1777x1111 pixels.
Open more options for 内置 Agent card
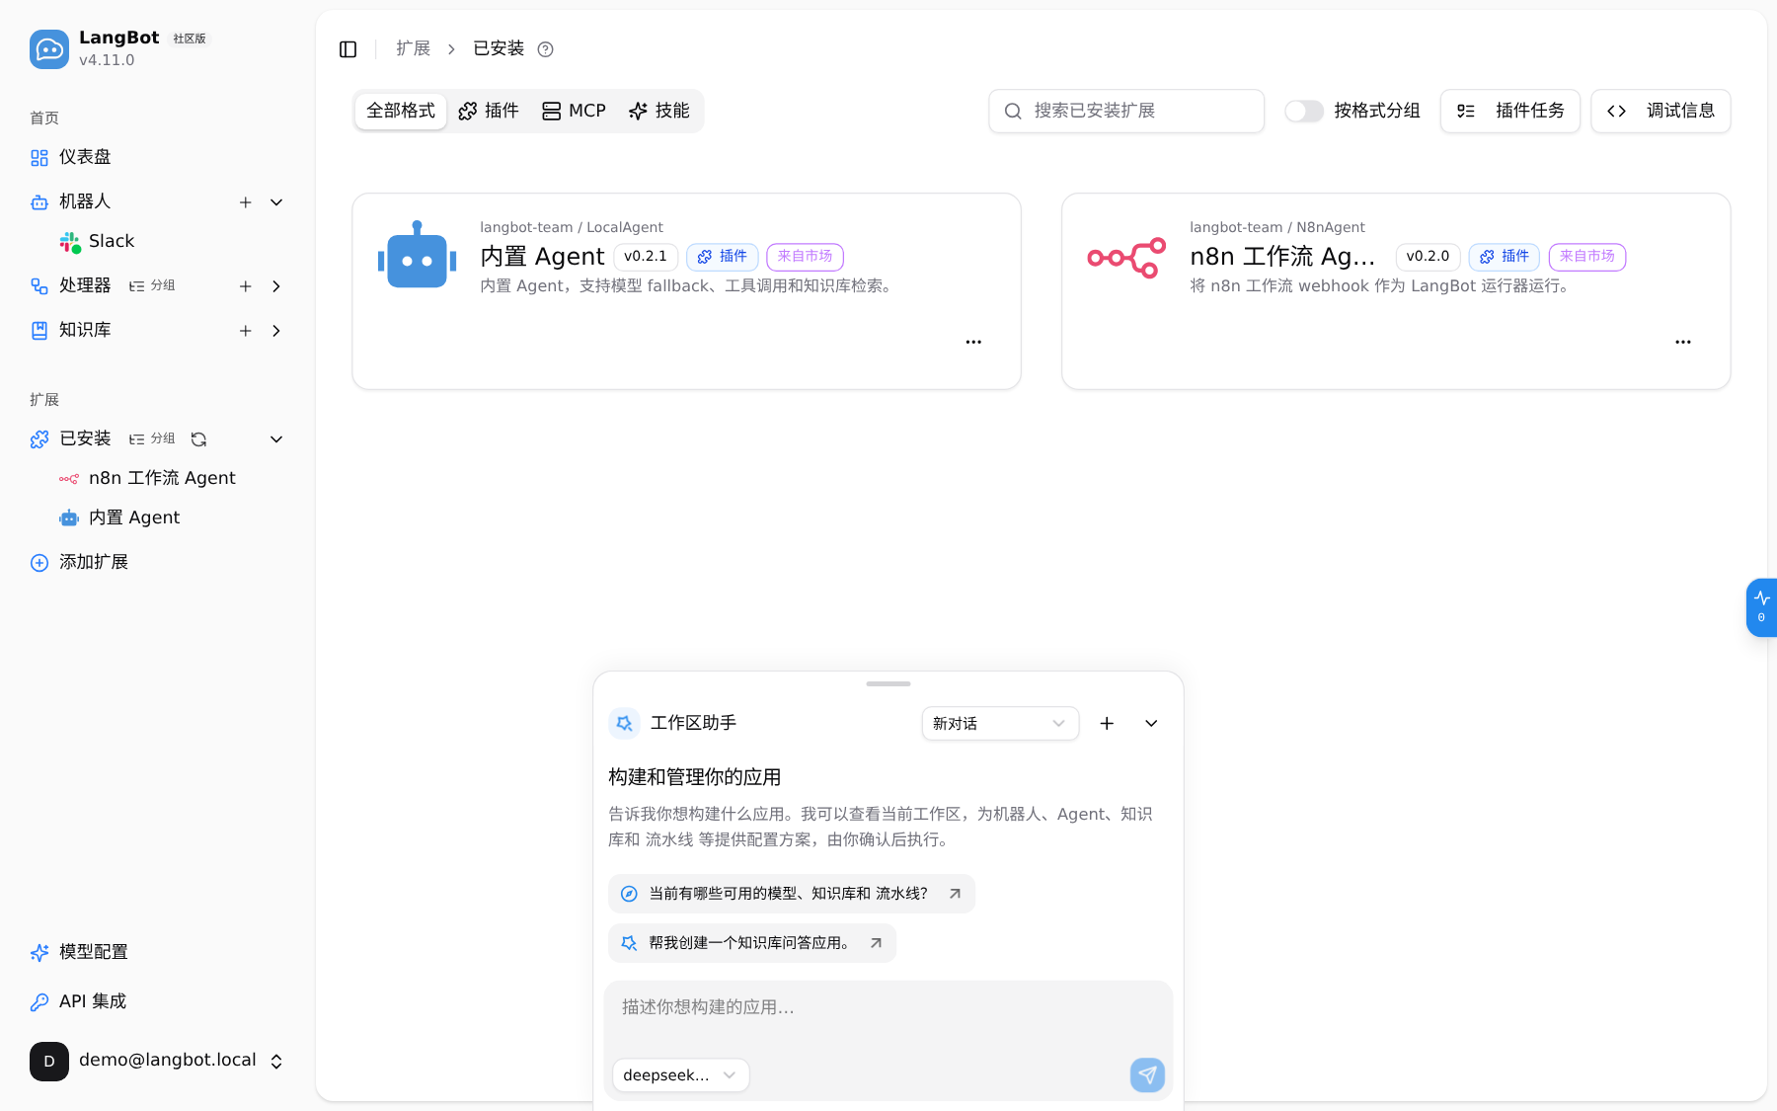(973, 342)
